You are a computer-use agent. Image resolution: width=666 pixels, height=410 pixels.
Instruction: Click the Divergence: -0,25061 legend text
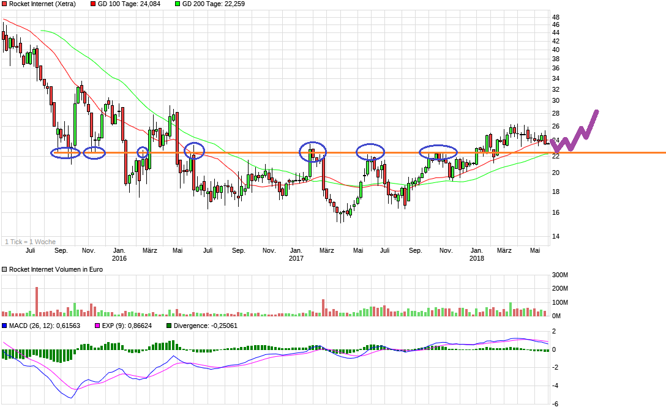[x=205, y=325]
